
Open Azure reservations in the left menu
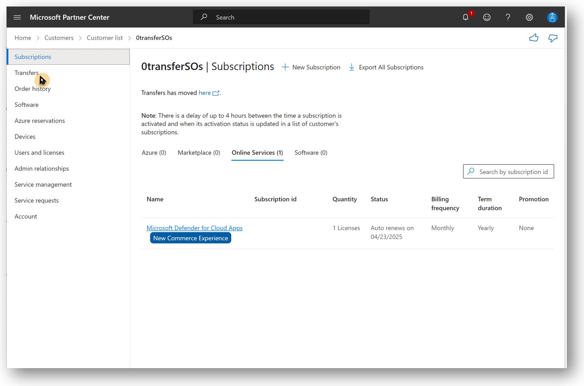[40, 120]
